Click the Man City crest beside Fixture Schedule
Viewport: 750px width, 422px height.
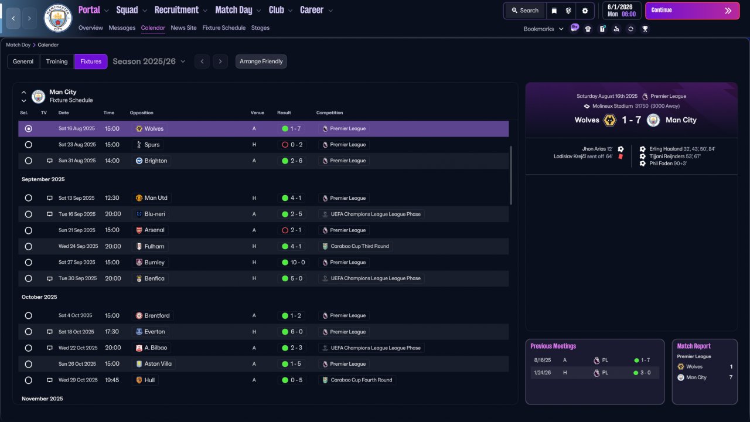pos(38,96)
